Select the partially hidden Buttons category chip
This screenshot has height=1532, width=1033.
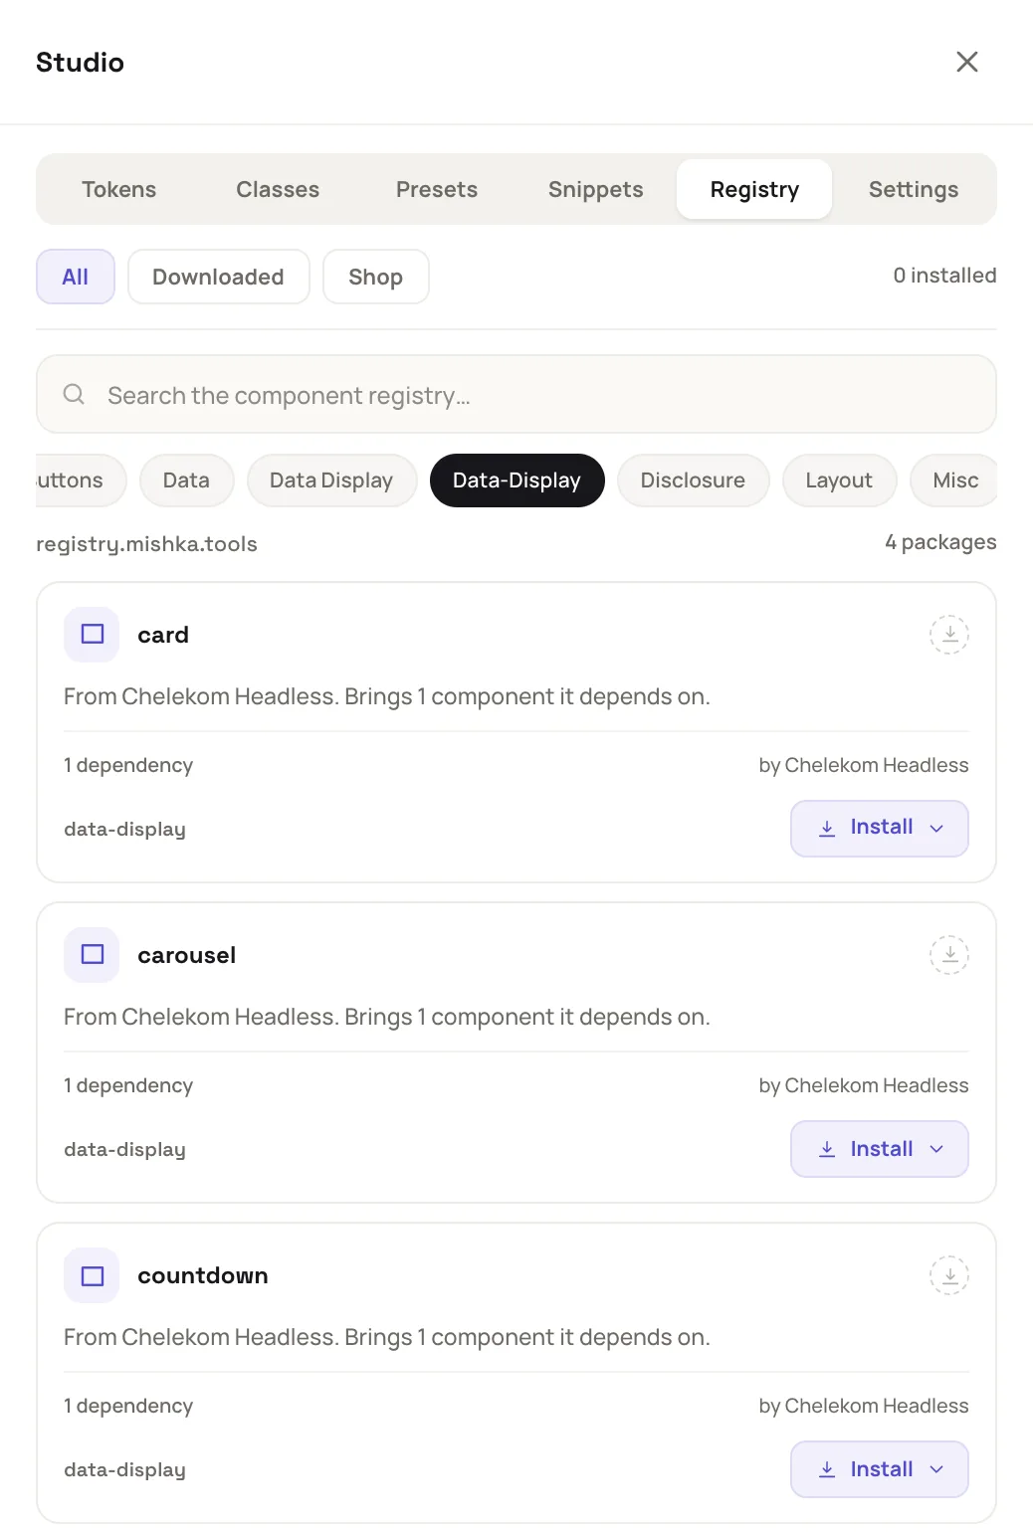tap(80, 480)
